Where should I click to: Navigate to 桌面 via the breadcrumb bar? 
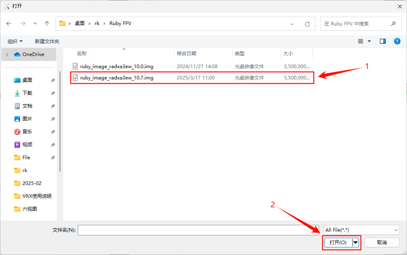(78, 23)
